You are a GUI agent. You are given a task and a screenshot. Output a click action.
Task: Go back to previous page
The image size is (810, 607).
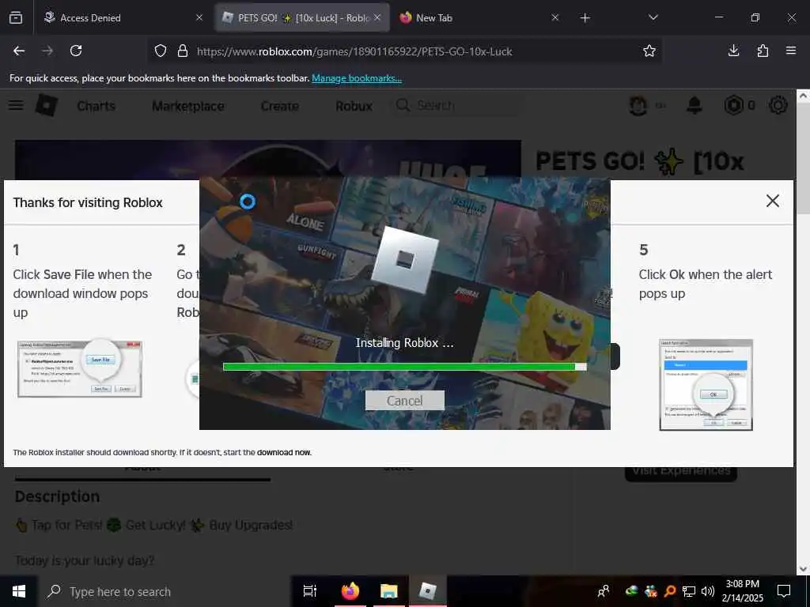(x=19, y=51)
